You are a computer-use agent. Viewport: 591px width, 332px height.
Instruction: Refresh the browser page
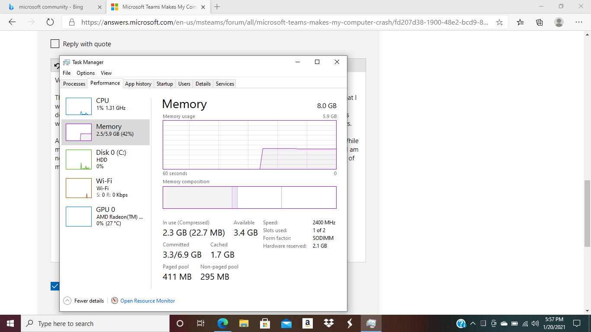click(50, 22)
